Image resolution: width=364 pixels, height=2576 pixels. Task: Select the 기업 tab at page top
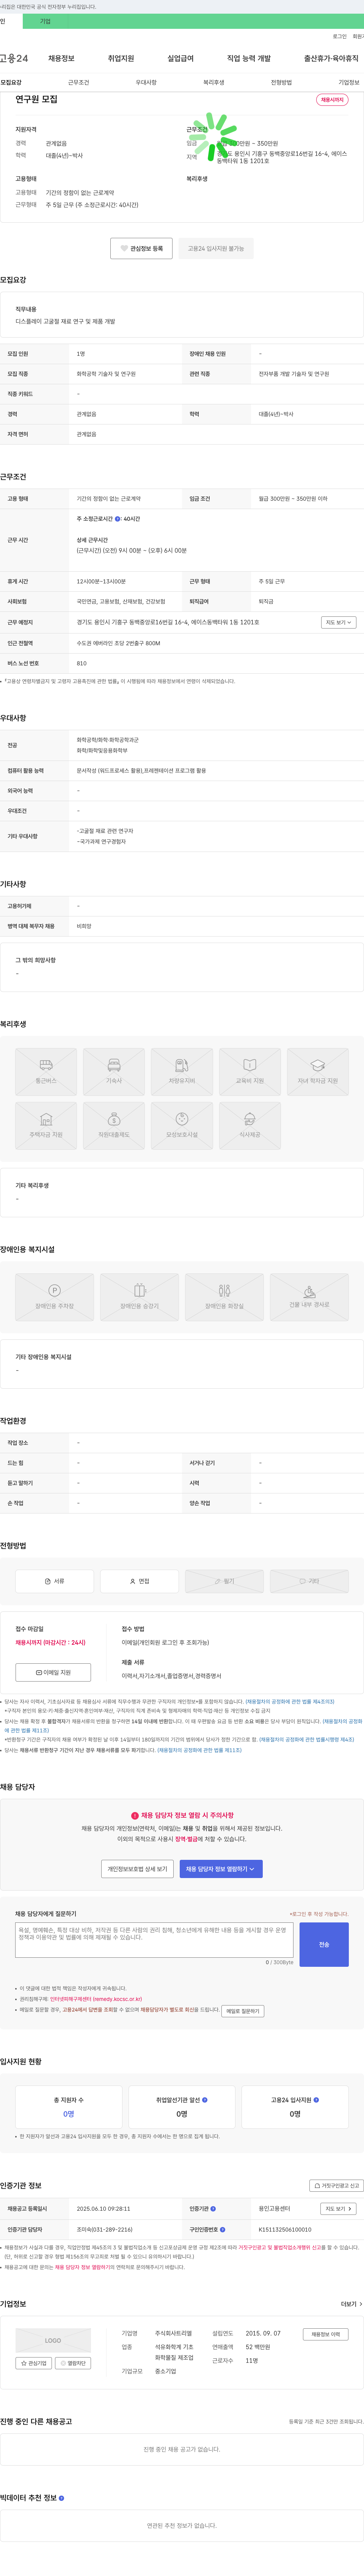pos(45,21)
